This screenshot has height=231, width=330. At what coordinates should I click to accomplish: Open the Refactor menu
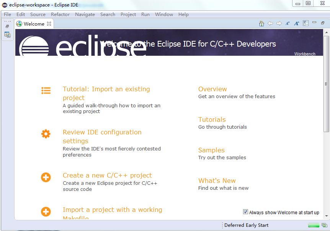(x=60, y=15)
